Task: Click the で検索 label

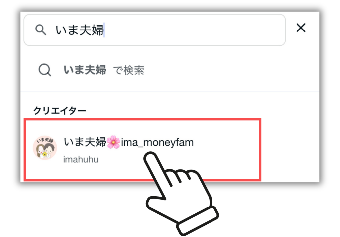Action: (x=128, y=70)
